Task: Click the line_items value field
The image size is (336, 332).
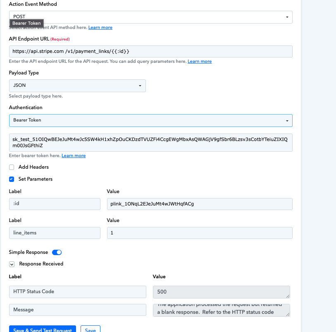Action: 200,233
